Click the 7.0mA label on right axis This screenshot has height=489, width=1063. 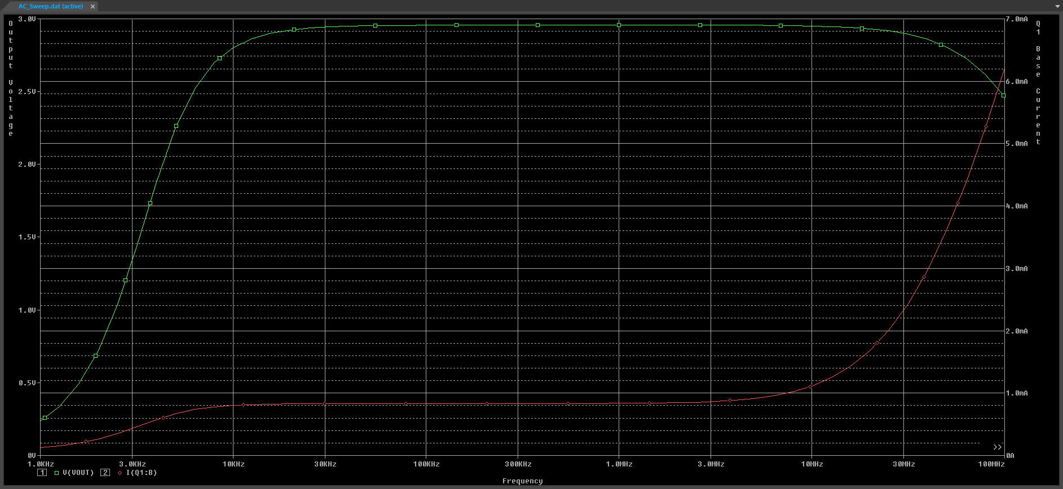[1017, 19]
